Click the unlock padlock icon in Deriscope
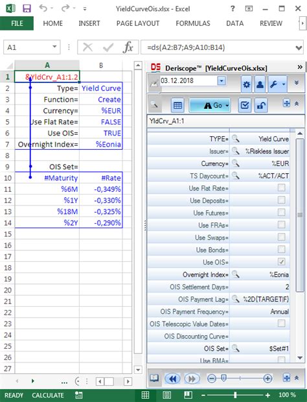Viewport: 307px width, 402px height. (261, 105)
